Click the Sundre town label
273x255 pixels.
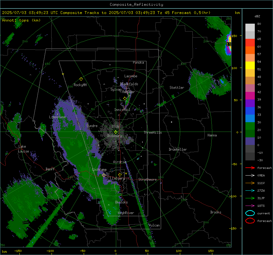coord(92,126)
